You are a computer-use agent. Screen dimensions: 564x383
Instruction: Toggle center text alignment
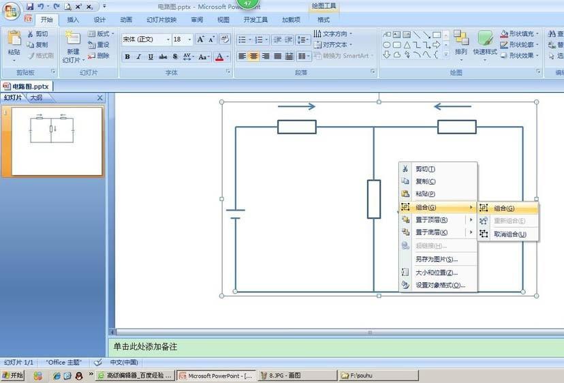pyautogui.click(x=253, y=57)
